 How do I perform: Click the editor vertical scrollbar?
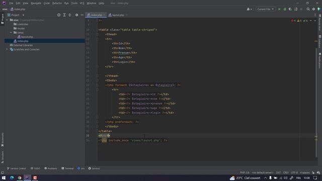(316, 103)
